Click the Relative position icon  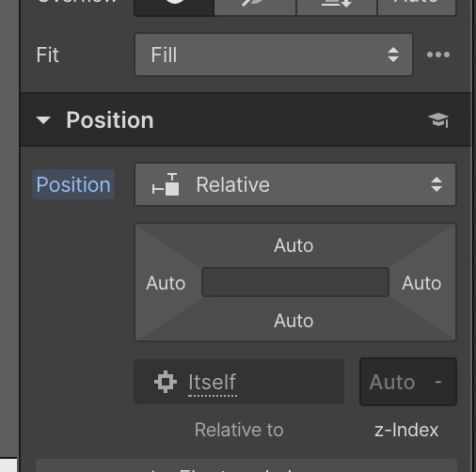click(x=166, y=184)
